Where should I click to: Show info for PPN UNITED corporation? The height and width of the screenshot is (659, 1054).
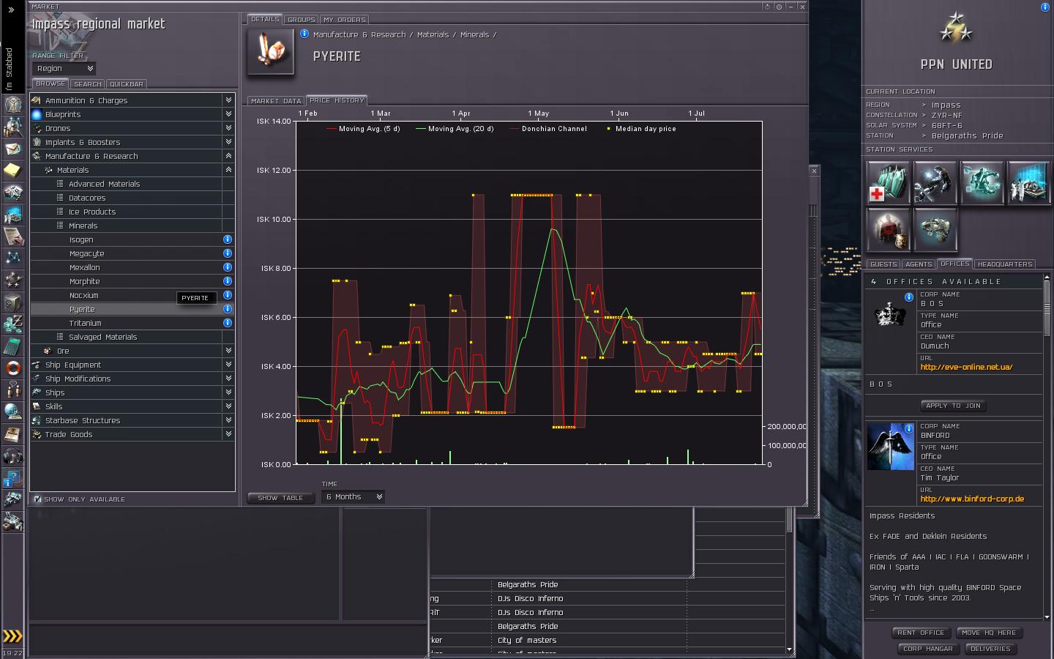tap(1044, 7)
